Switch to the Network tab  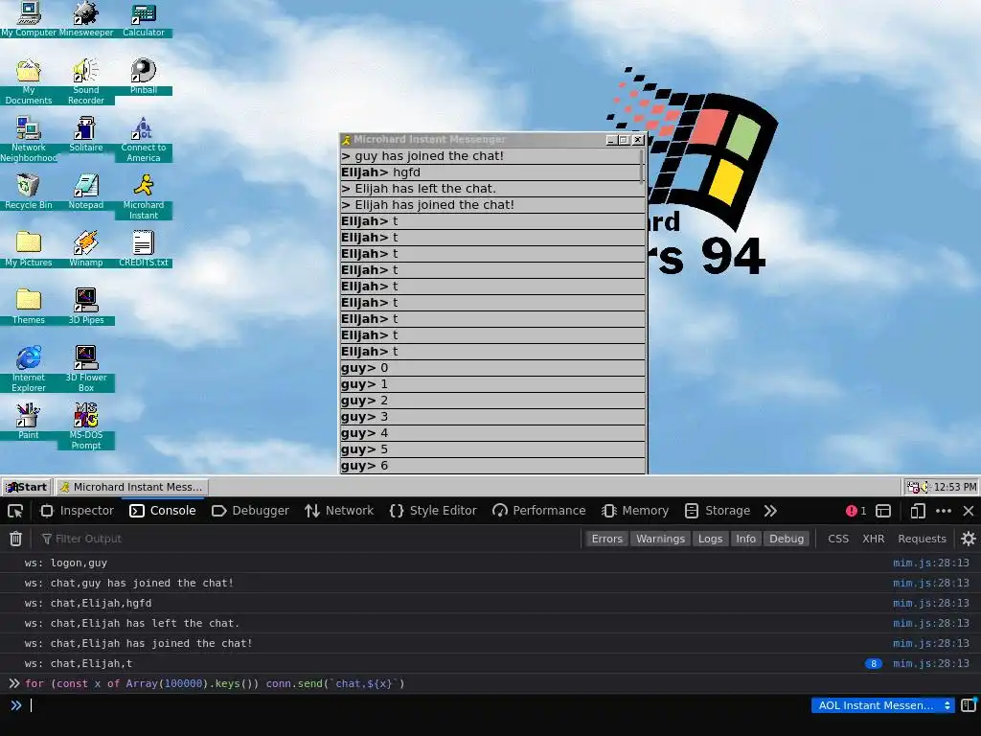click(x=339, y=511)
